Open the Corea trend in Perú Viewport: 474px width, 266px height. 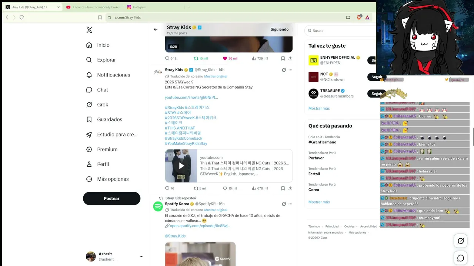coord(314,190)
